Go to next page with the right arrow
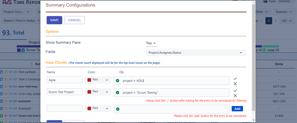Viewport: 297px width, 123px height. coord(276,21)
